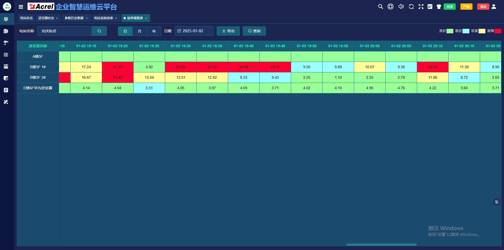Switch to the 电站系统效率 tab
Image resolution: width=504 pixels, height=250 pixels.
[x=104, y=18]
